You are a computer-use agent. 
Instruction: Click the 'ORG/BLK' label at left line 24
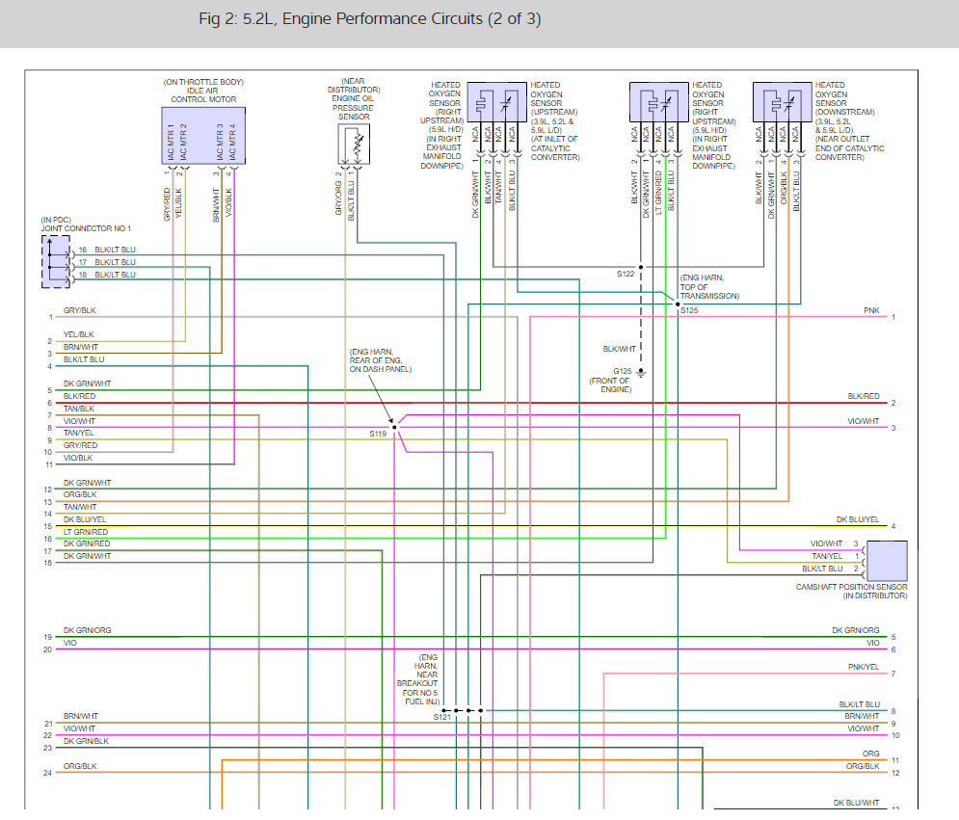click(80, 766)
